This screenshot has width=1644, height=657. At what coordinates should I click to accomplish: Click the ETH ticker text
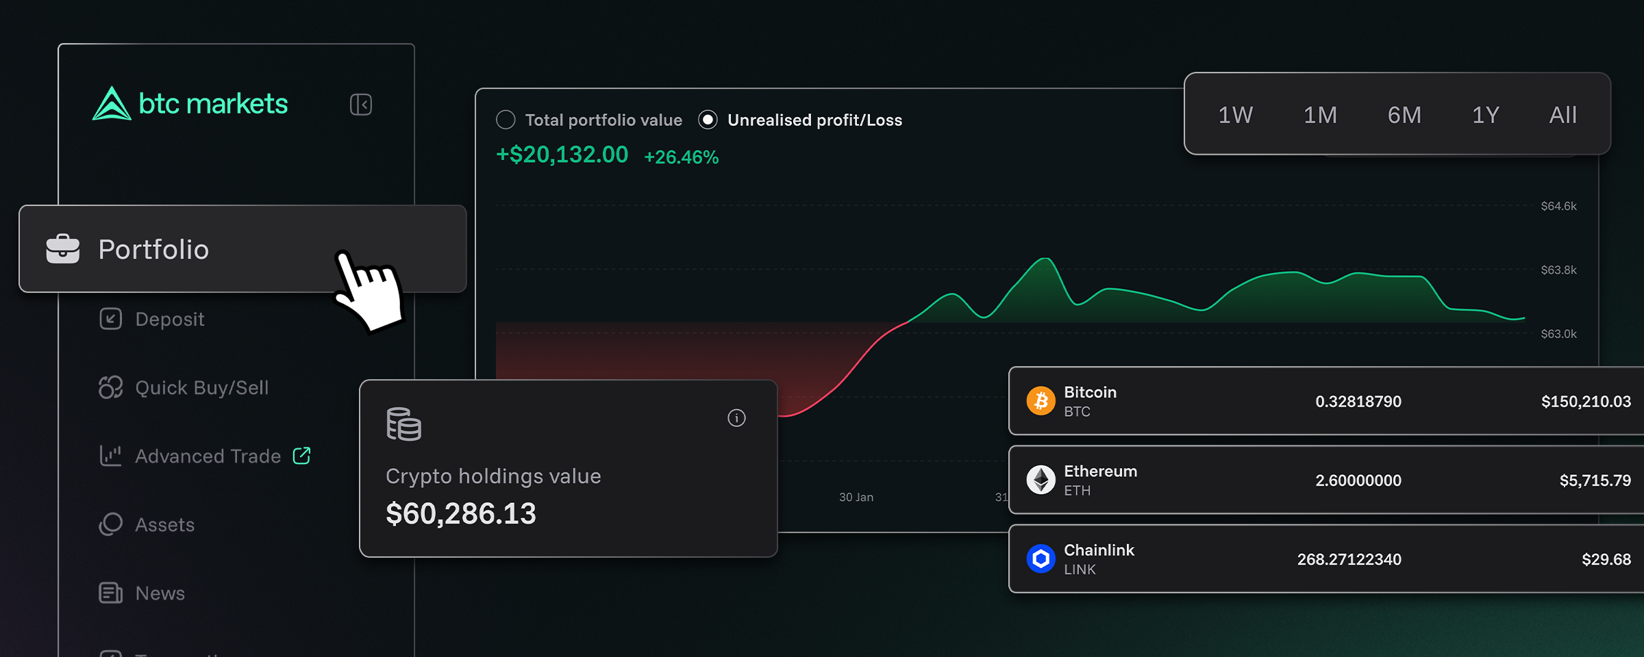[x=1077, y=491]
